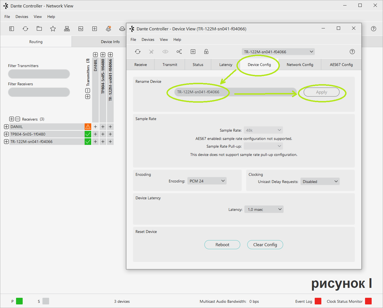The image size is (383, 308).
Task: Click the Reboot button
Action: click(222, 245)
